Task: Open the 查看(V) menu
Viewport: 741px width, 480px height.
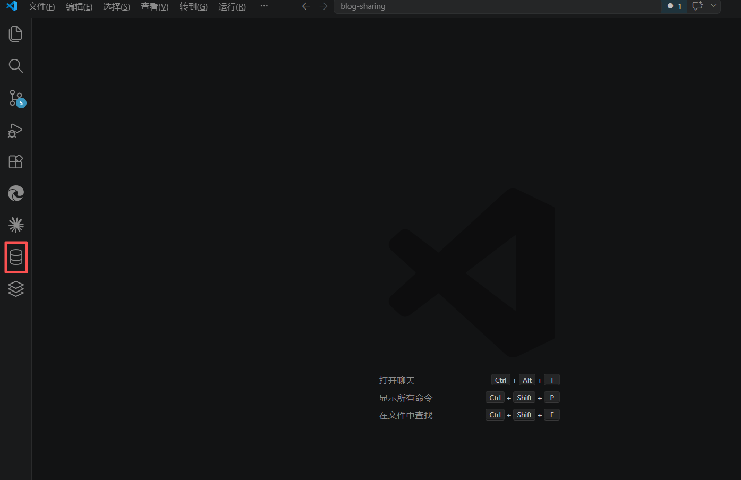Action: pos(155,6)
